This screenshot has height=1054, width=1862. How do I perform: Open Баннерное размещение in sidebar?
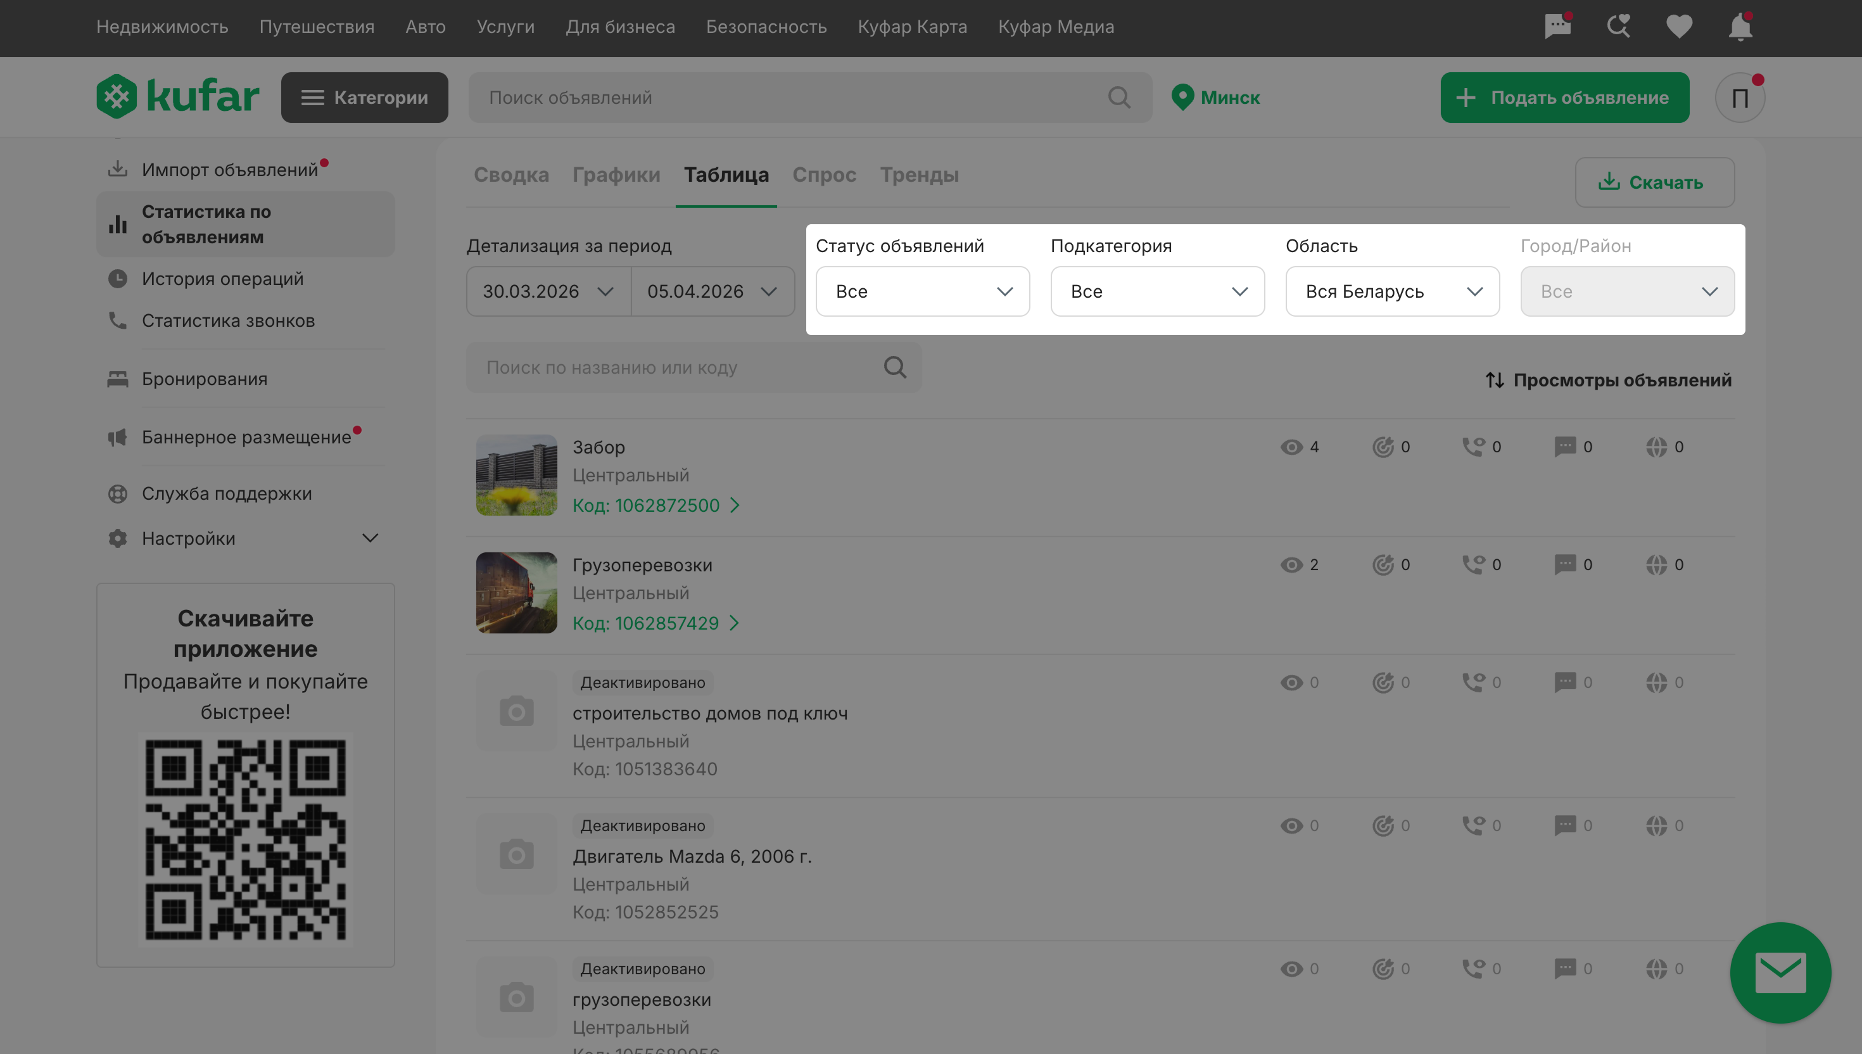(x=245, y=437)
